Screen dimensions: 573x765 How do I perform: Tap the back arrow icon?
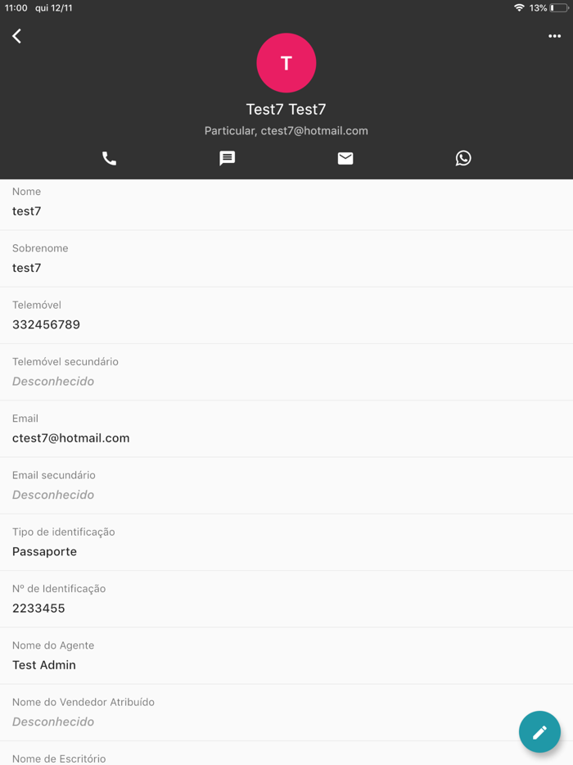[x=16, y=36]
